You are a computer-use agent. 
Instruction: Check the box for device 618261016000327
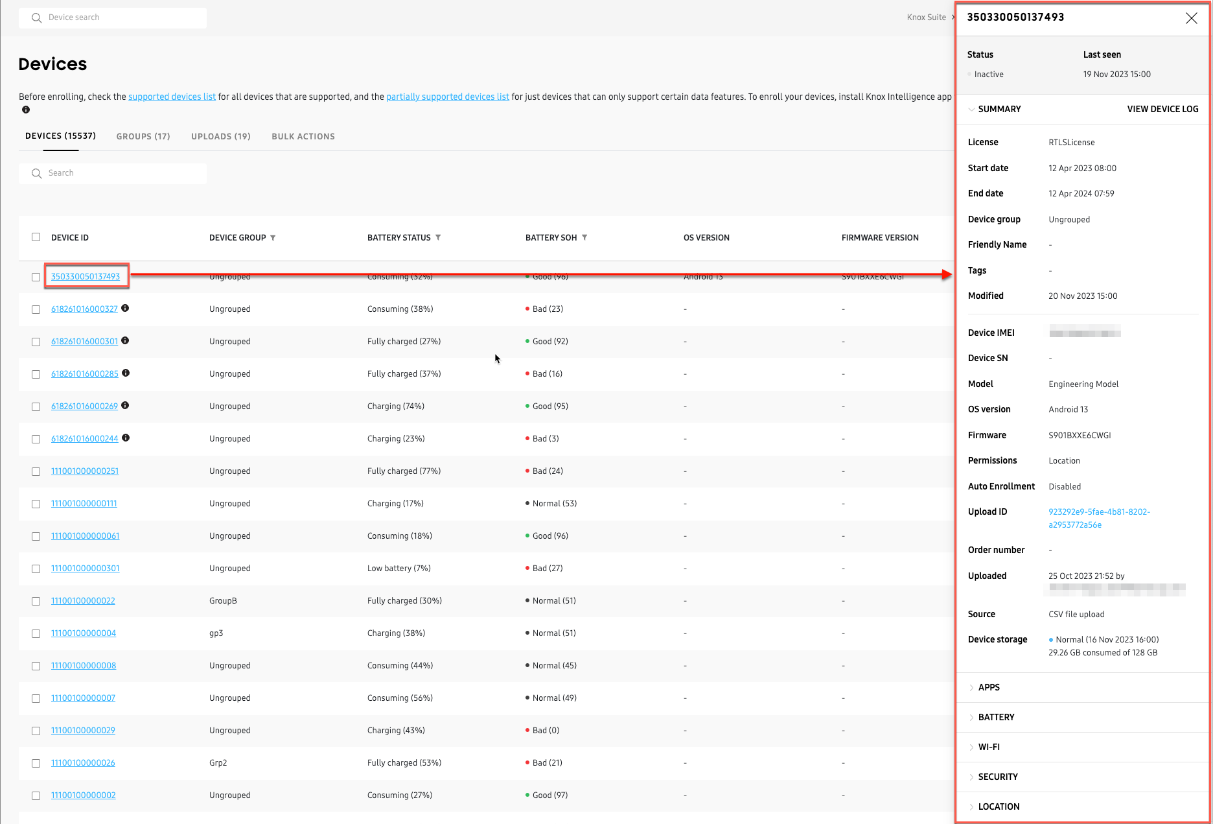pos(36,309)
